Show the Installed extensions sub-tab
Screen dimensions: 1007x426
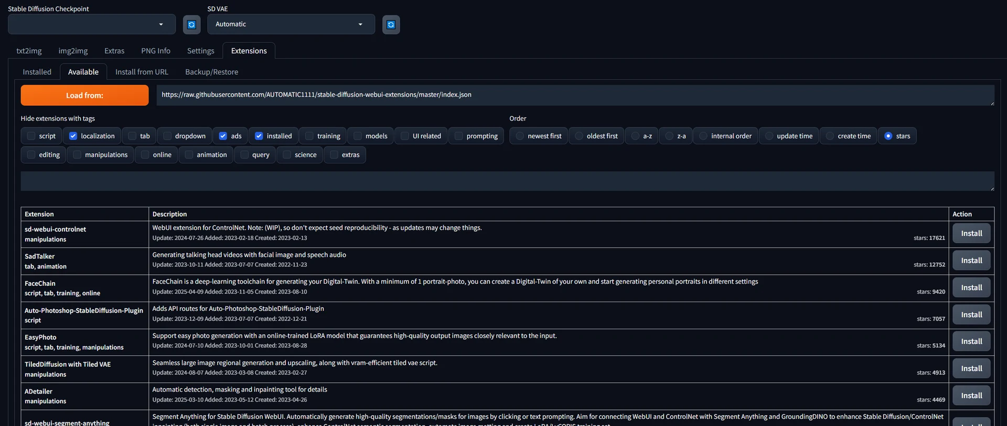click(37, 72)
